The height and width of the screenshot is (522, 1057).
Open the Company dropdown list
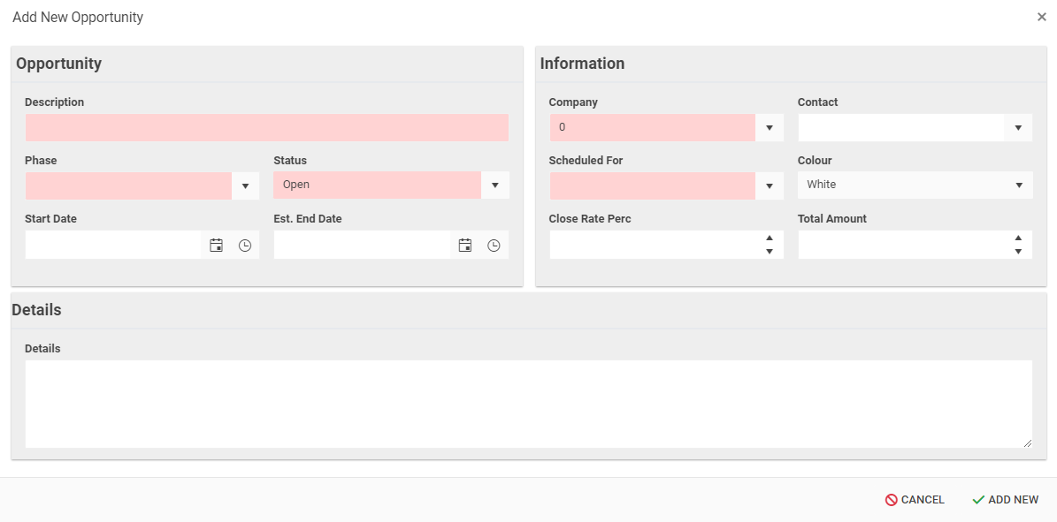point(770,128)
